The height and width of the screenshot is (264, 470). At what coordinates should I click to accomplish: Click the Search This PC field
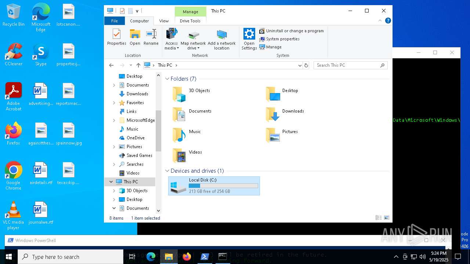coord(351,65)
